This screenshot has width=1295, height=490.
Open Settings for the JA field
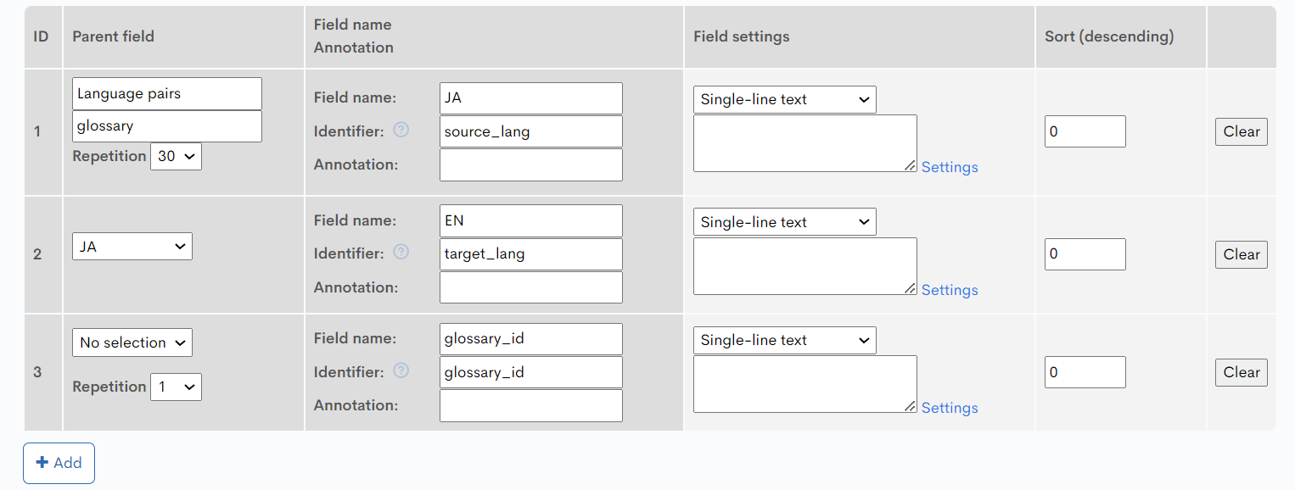949,167
